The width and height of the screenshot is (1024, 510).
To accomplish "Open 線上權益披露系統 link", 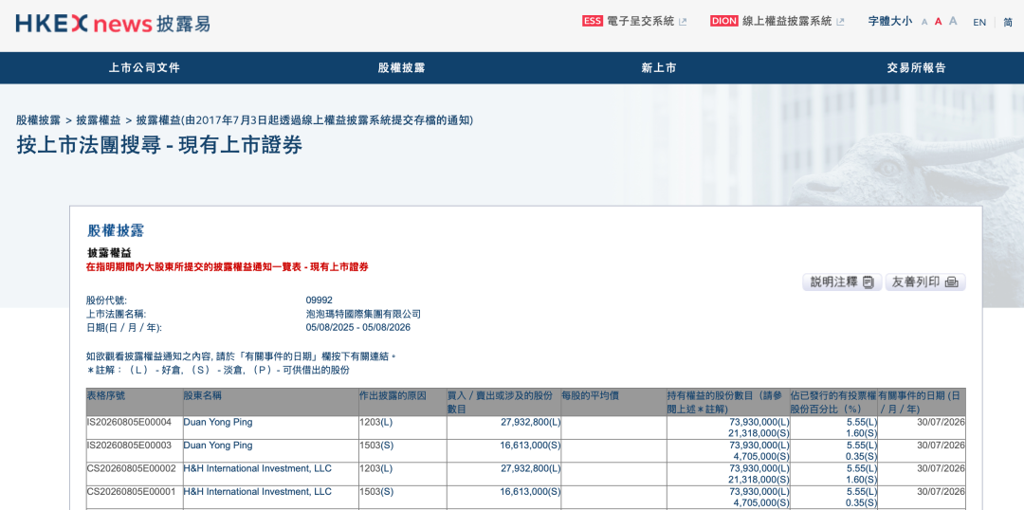I will [787, 21].
